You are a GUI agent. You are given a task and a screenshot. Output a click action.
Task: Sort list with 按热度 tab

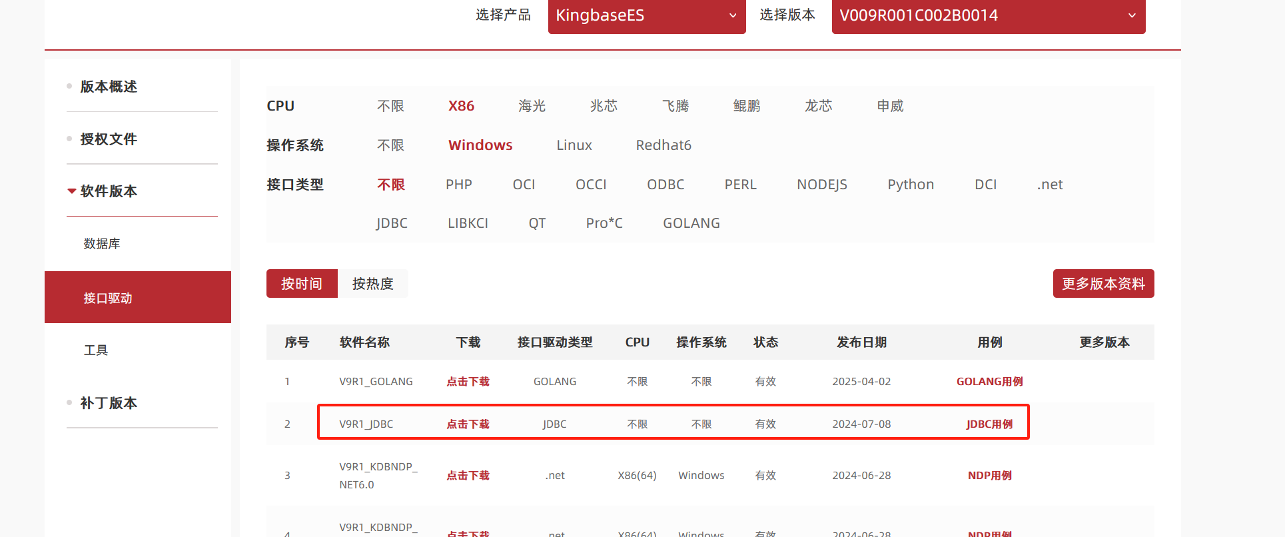373,284
